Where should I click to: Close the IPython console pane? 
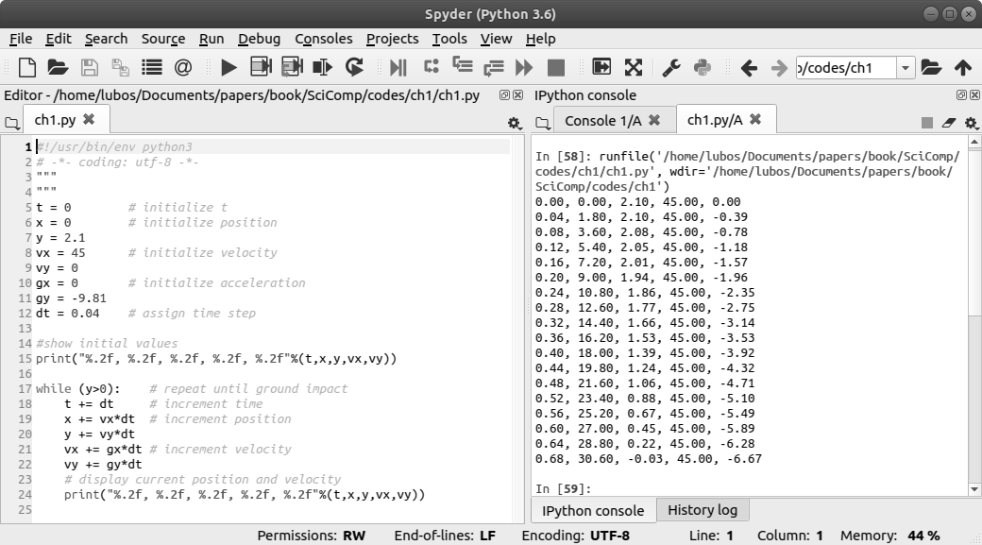pyautogui.click(x=974, y=95)
